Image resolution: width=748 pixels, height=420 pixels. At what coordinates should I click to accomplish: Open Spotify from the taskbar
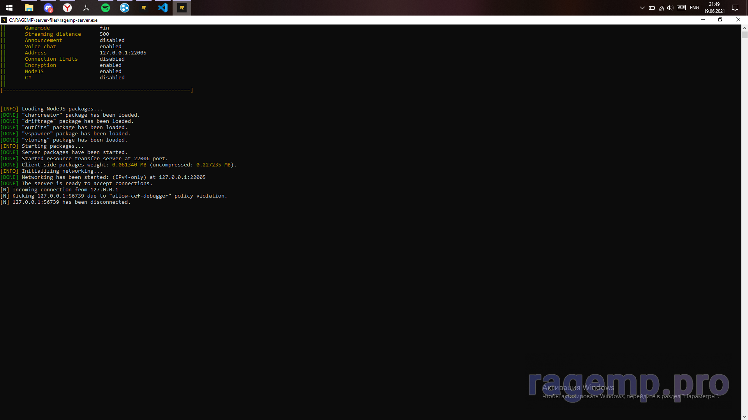tap(106, 7)
